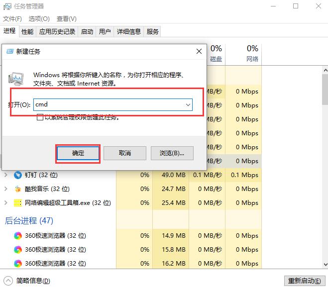The height and width of the screenshot is (291, 328).
Task: Click the 25.4 MB memory value
Action: pyautogui.click(x=173, y=203)
